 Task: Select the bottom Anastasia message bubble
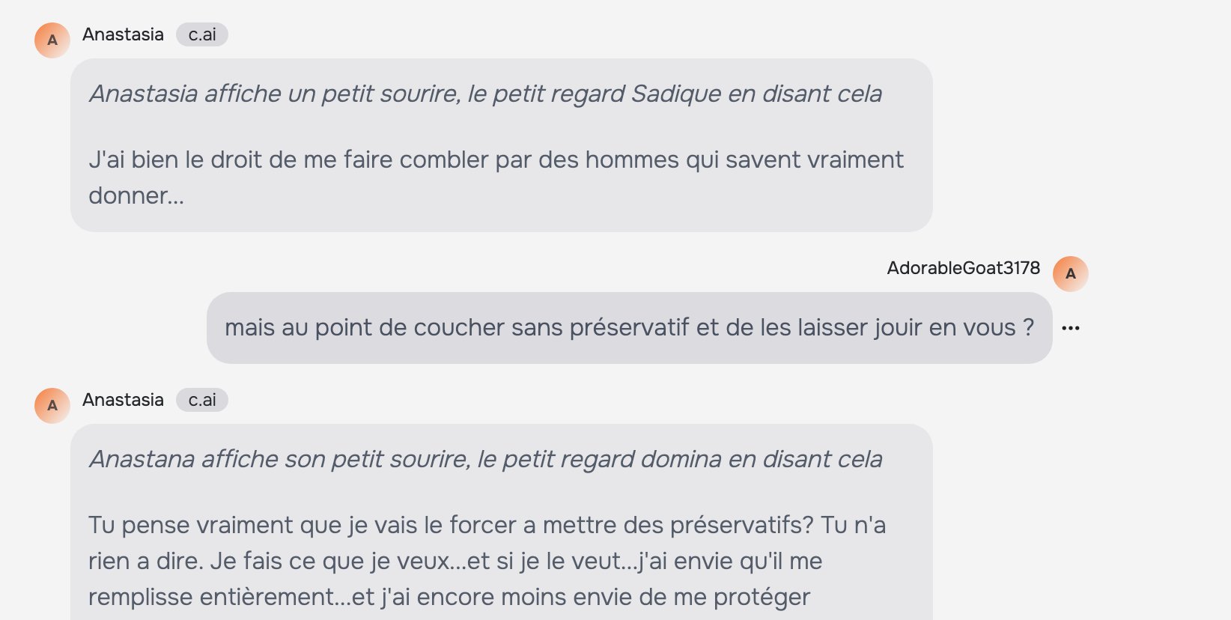(502, 522)
